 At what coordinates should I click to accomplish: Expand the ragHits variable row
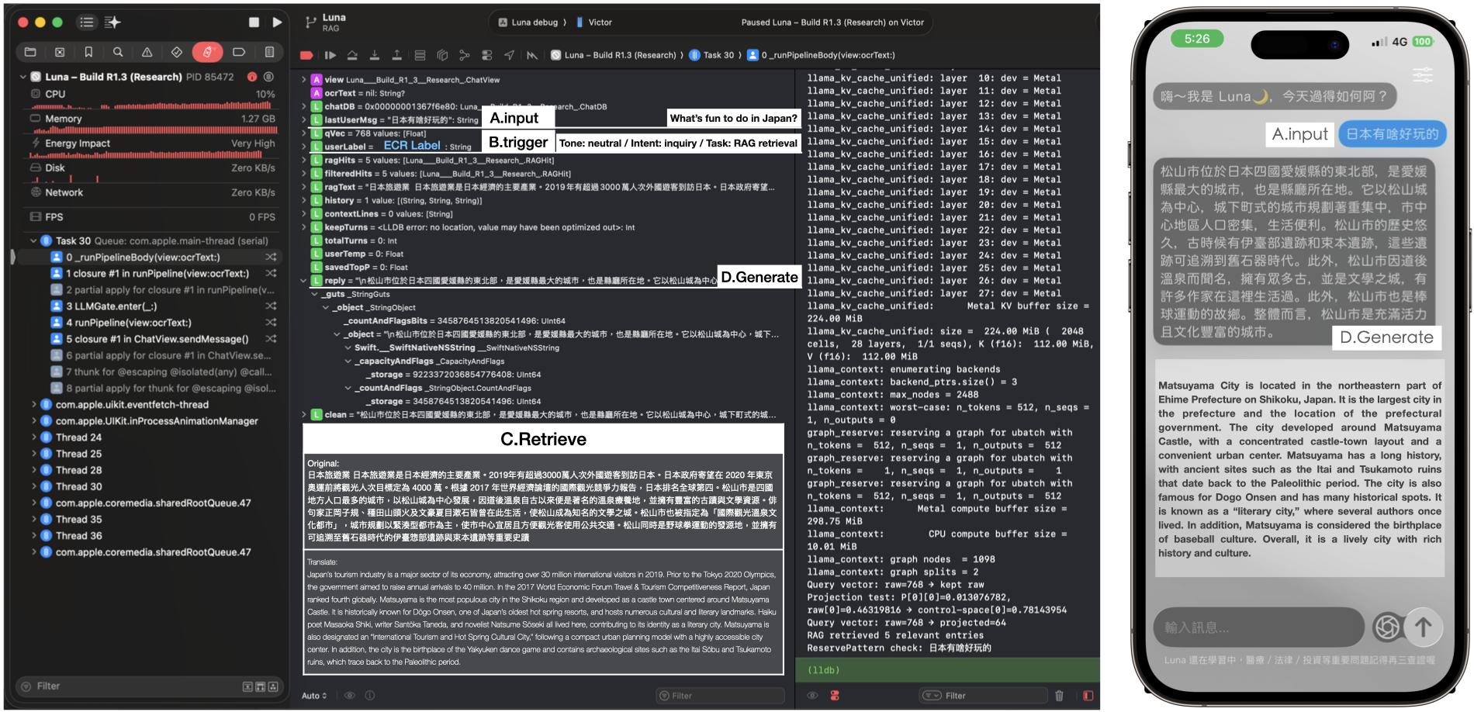click(304, 161)
